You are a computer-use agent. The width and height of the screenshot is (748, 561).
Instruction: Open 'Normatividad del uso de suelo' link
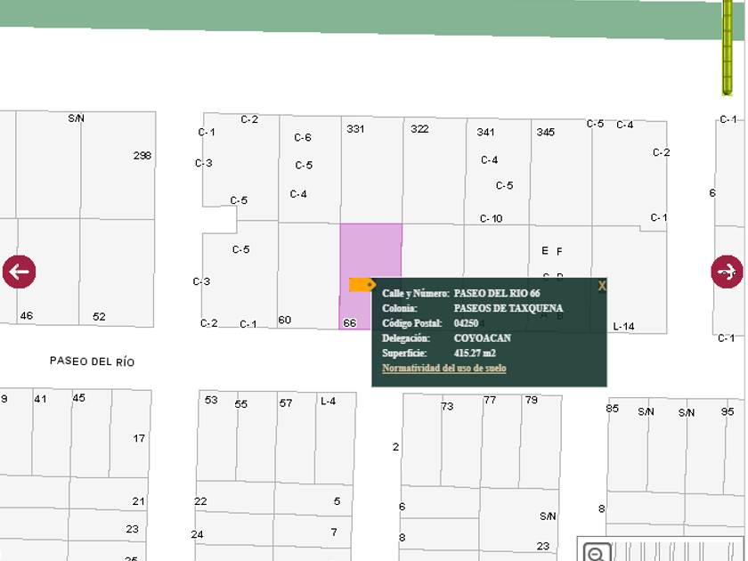point(444,369)
